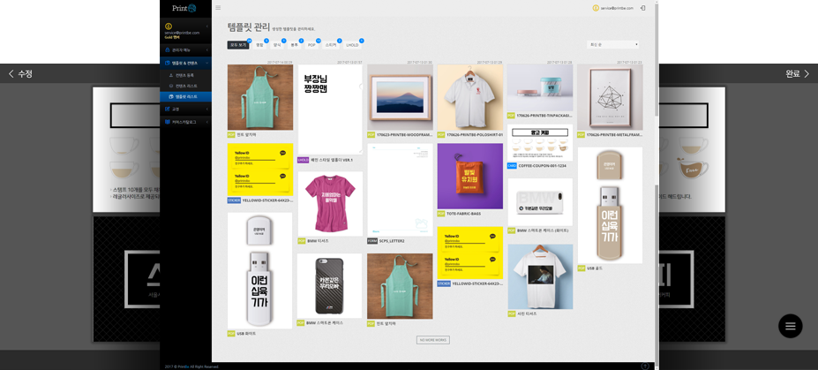The width and height of the screenshot is (818, 370).
Task: Click FORM tag of SCPS_LETTER2
Action: (372, 241)
